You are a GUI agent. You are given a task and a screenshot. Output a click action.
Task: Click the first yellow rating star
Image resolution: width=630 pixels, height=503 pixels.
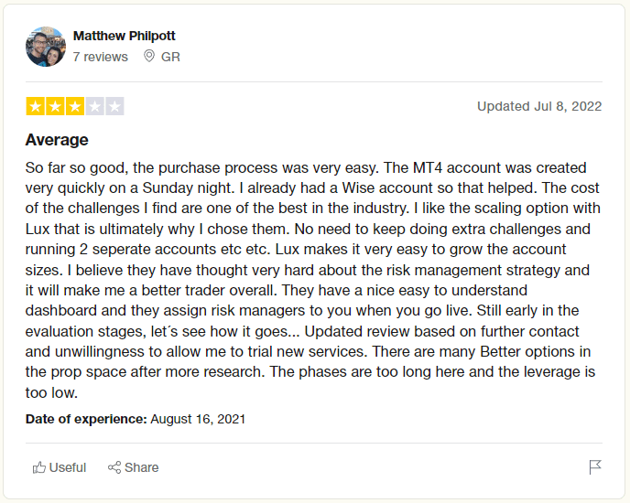36,106
